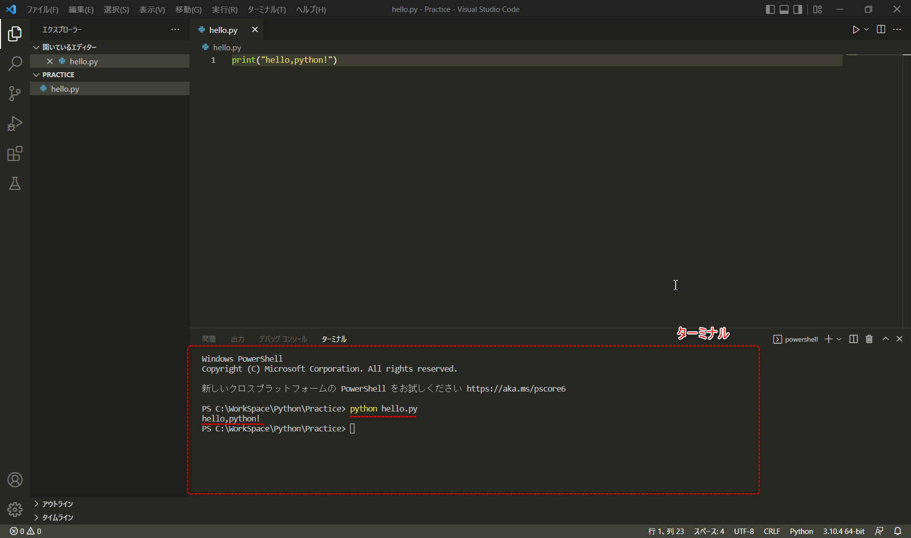The width and height of the screenshot is (911, 538).
Task: Select the powershell terminal instance
Action: coord(795,339)
